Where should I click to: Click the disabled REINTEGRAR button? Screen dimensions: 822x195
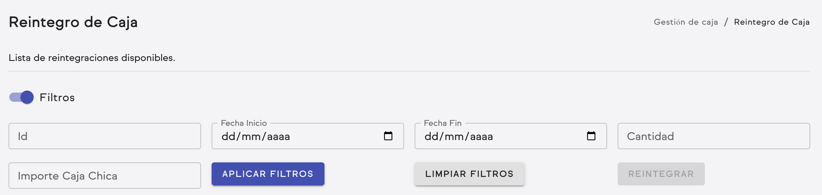[x=661, y=174]
